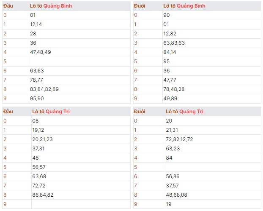
Task: Select the cell showing 47,48,49
Action: 40,52
